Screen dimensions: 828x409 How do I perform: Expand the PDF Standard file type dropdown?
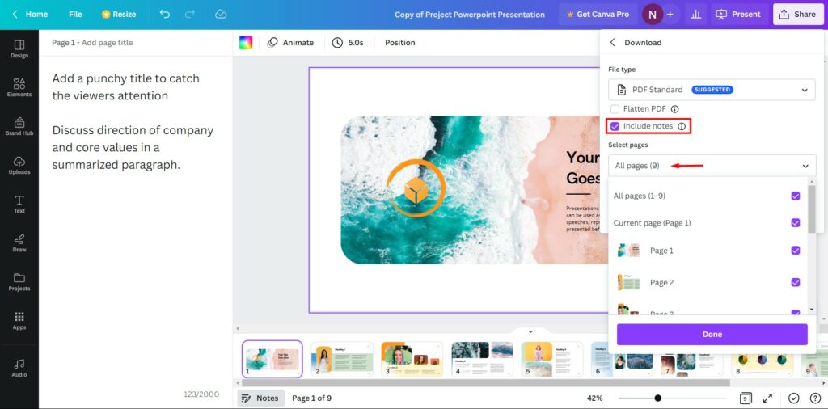(x=712, y=90)
